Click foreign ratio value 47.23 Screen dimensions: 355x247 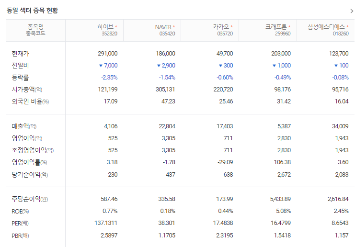click(168, 101)
